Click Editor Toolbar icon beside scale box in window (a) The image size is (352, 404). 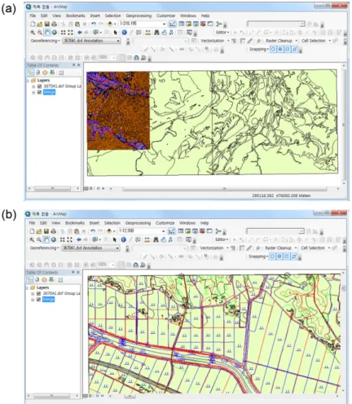click(172, 24)
